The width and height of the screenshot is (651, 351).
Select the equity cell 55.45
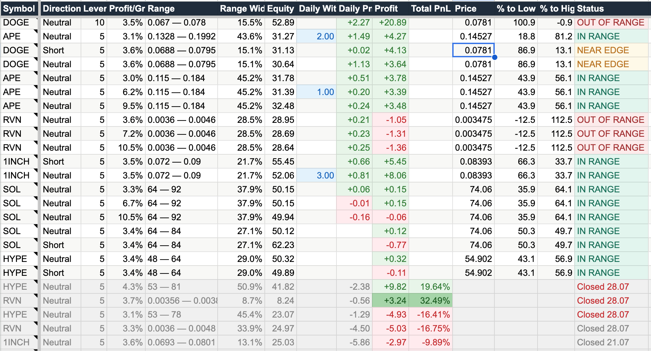pos(281,162)
